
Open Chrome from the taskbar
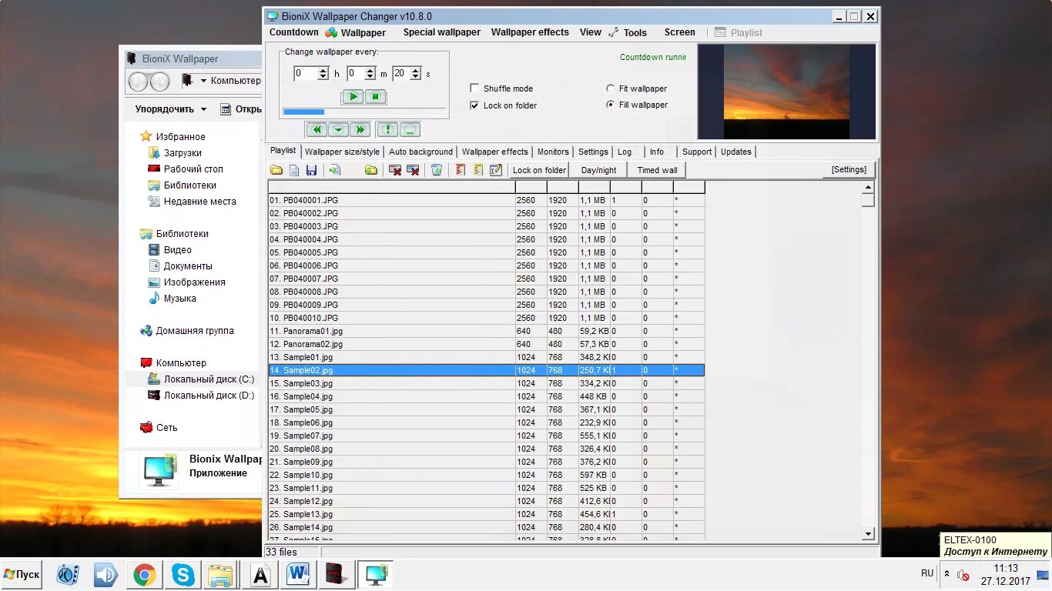click(144, 575)
